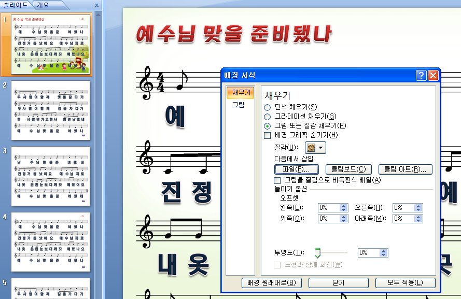Switch to the 그림 category tab
461x299 pixels.
coord(239,105)
